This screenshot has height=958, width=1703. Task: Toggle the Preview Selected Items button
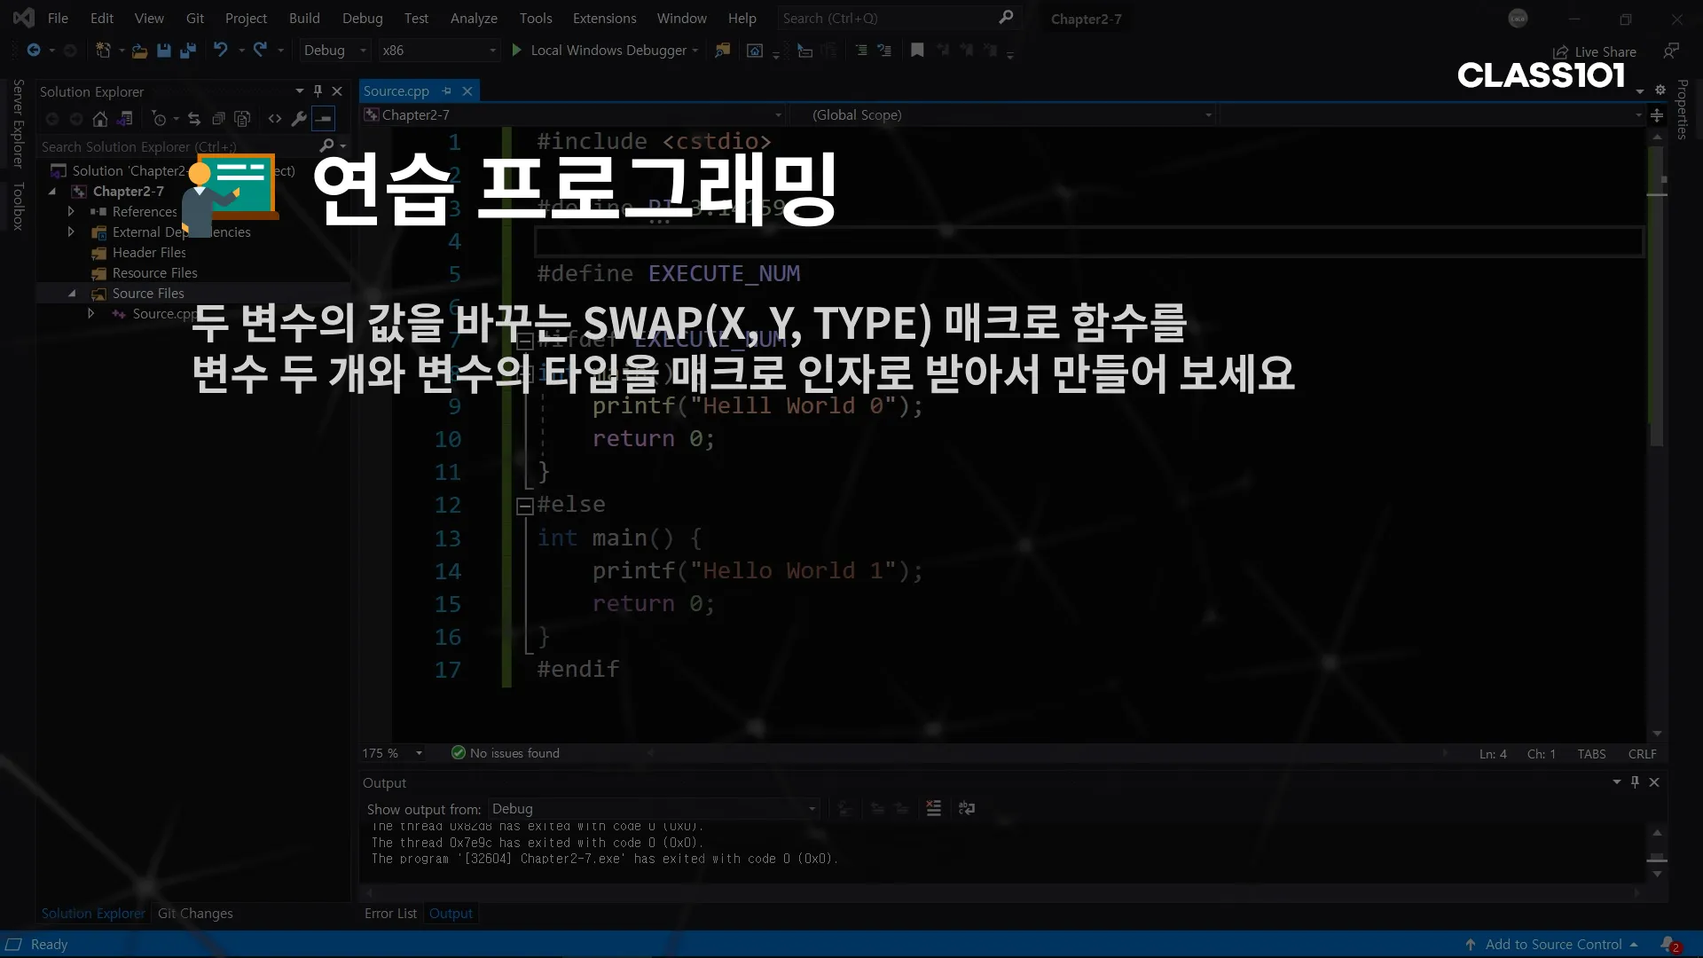point(324,119)
